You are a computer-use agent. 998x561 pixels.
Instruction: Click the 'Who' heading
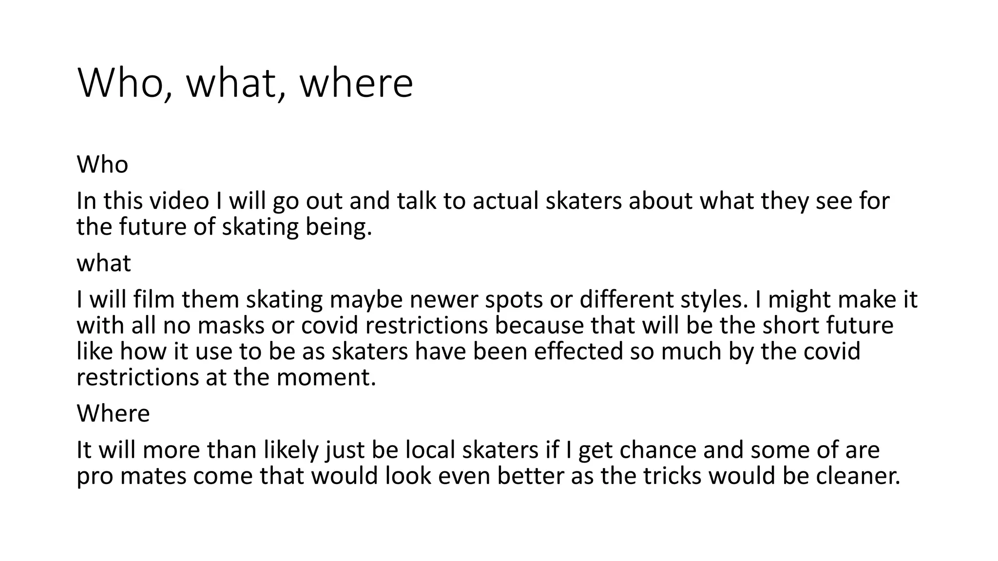102,165
